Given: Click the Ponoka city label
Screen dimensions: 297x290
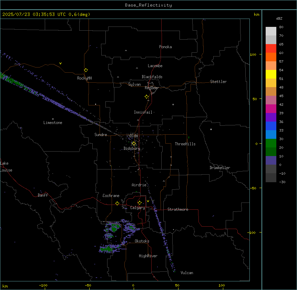Looking at the screenshot, I should click(165, 47).
